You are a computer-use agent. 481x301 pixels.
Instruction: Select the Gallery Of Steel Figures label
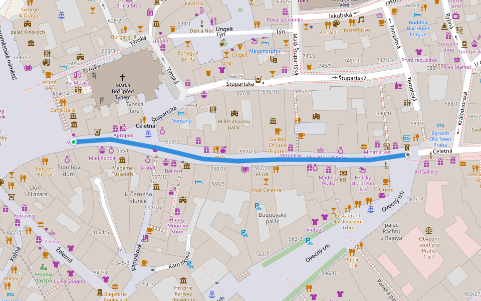point(279,145)
